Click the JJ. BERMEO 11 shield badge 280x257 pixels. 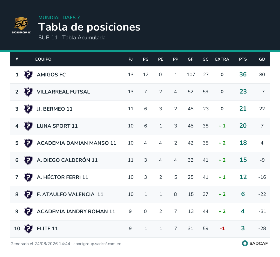coord(28,109)
